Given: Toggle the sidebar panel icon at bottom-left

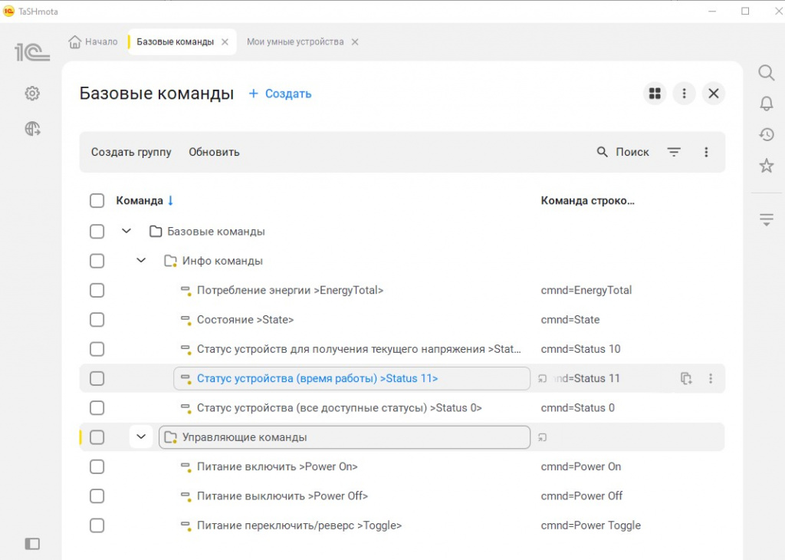Looking at the screenshot, I should pos(32,543).
